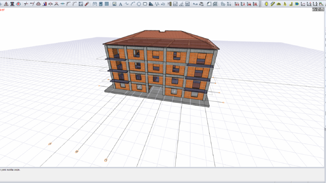The height and width of the screenshot is (183, 326).
Task: Click the blue tag label icon
Action: coord(297,4)
